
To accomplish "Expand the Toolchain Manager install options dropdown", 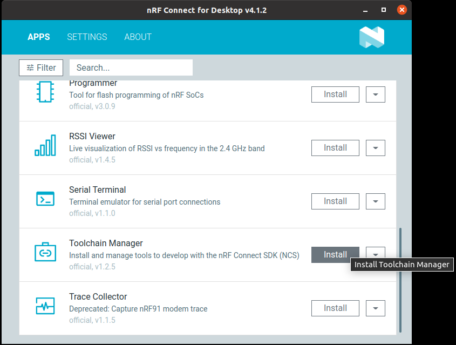I will 376,252.
